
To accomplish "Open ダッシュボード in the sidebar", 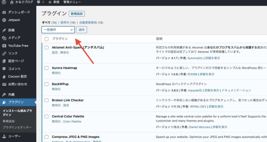I will point(19,12).
